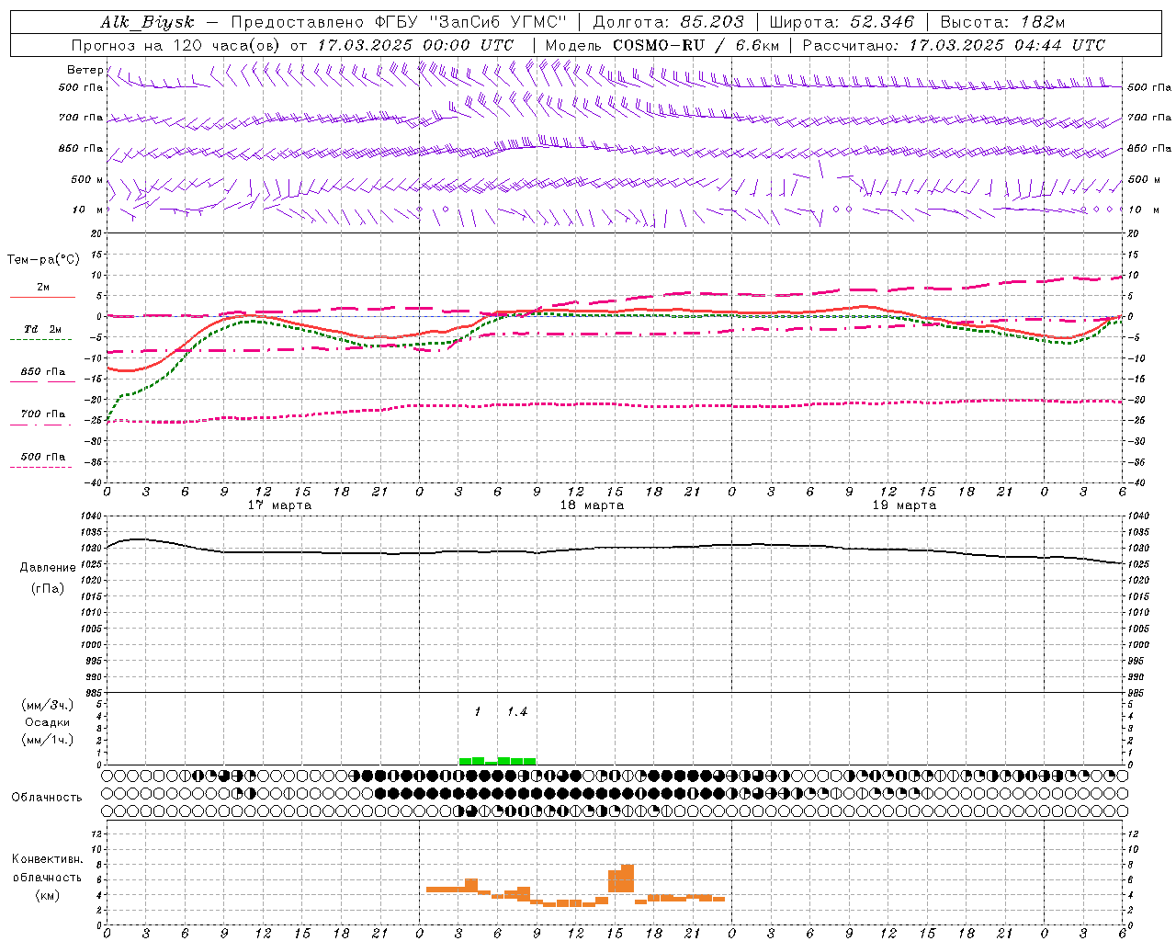Click the Широта: 52.346 value

pyautogui.click(x=842, y=22)
